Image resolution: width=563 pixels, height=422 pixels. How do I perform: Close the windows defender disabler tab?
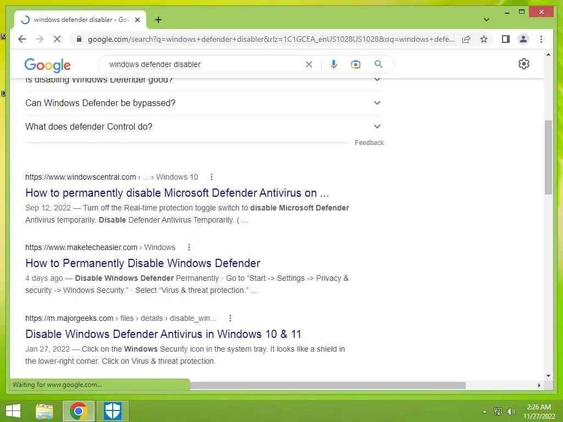click(137, 20)
